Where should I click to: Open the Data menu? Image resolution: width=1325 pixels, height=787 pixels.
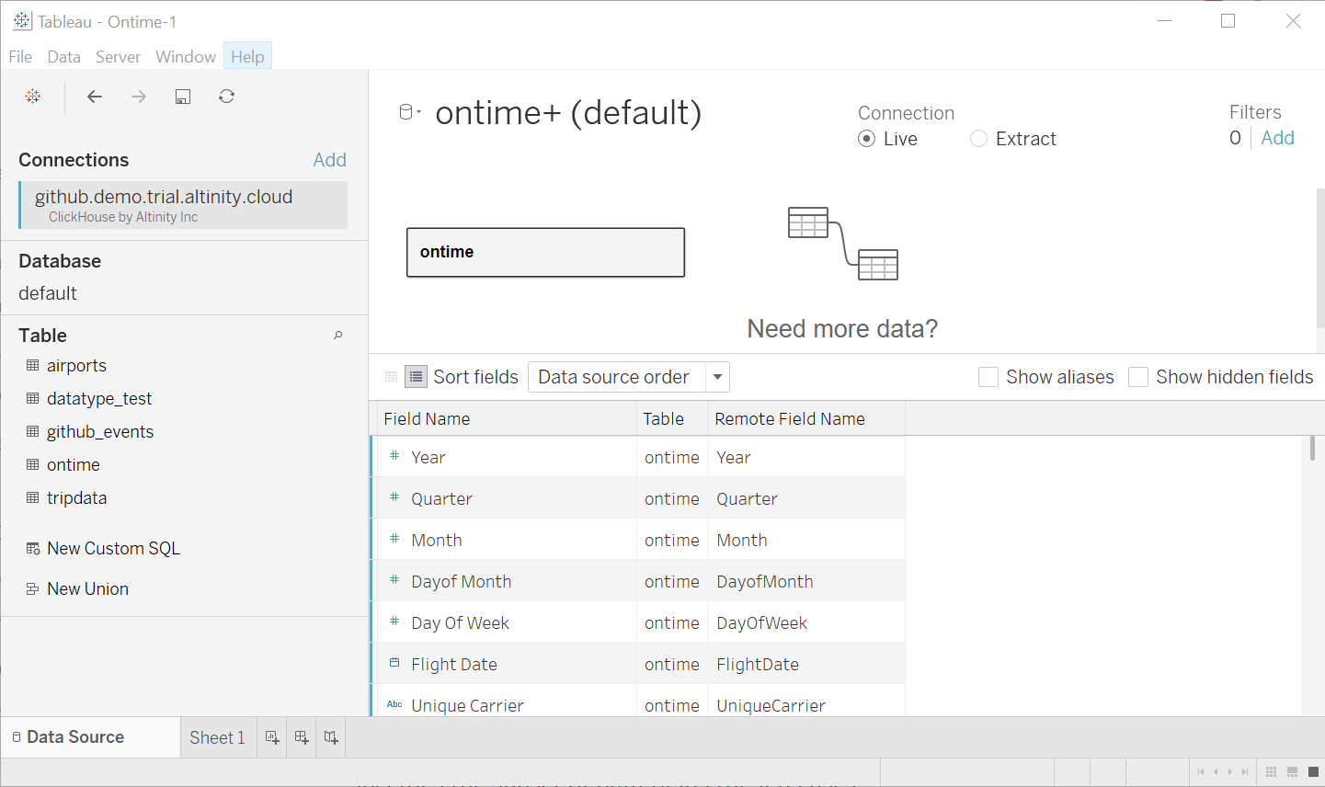tap(63, 56)
